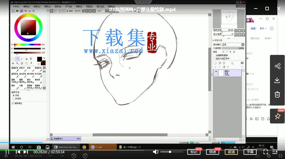Screen dimensions: 285x159
Task: Toggle lock transparency checkbox in 锁定 row
Action: point(223,52)
